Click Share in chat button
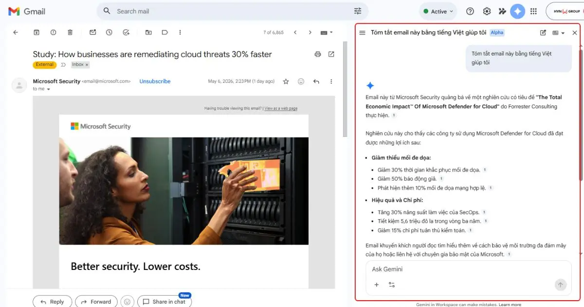Viewport: 584px width, 307px height. 164,302
